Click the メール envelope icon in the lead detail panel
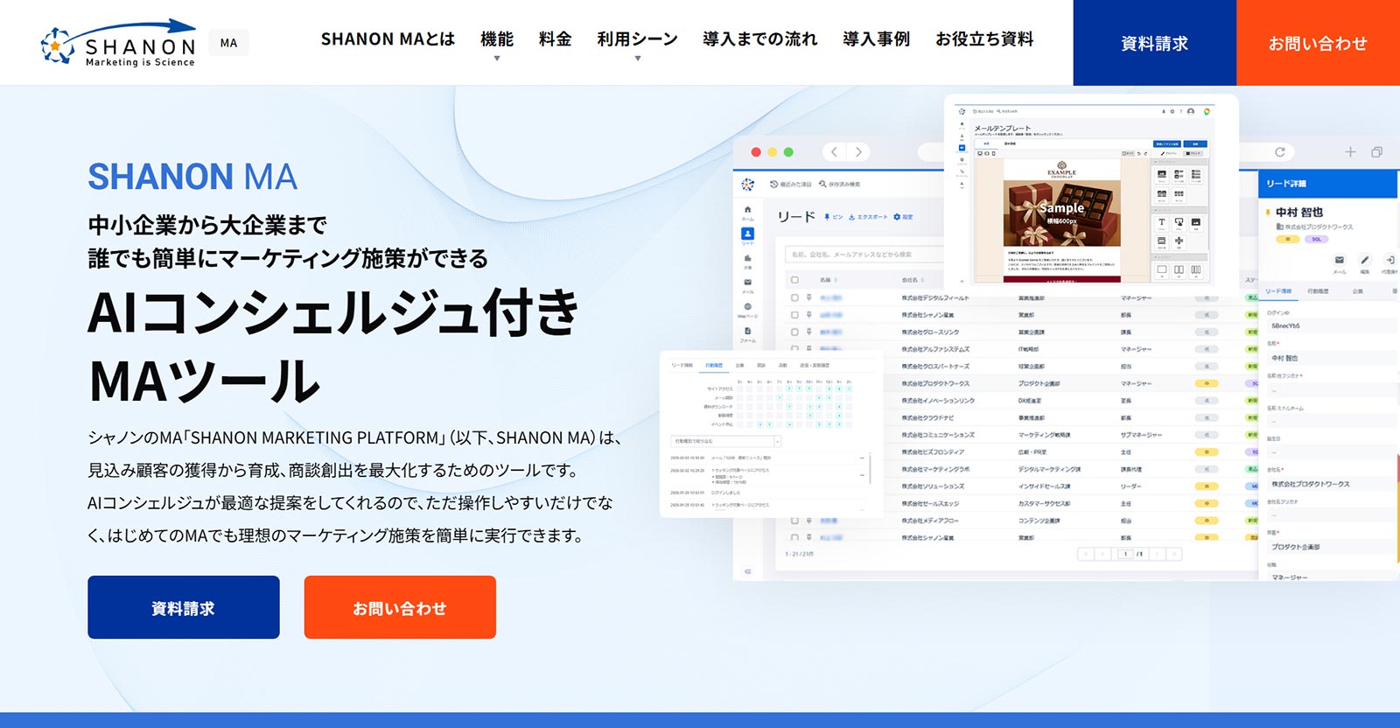This screenshot has width=1400, height=728. (1339, 260)
